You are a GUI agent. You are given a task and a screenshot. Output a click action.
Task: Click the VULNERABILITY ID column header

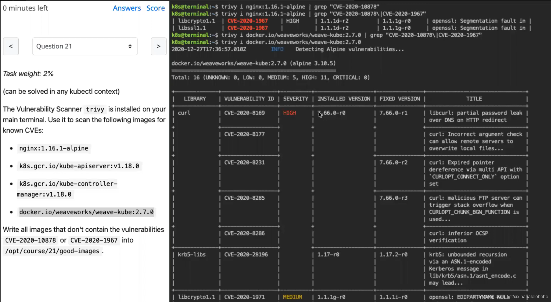(x=249, y=99)
